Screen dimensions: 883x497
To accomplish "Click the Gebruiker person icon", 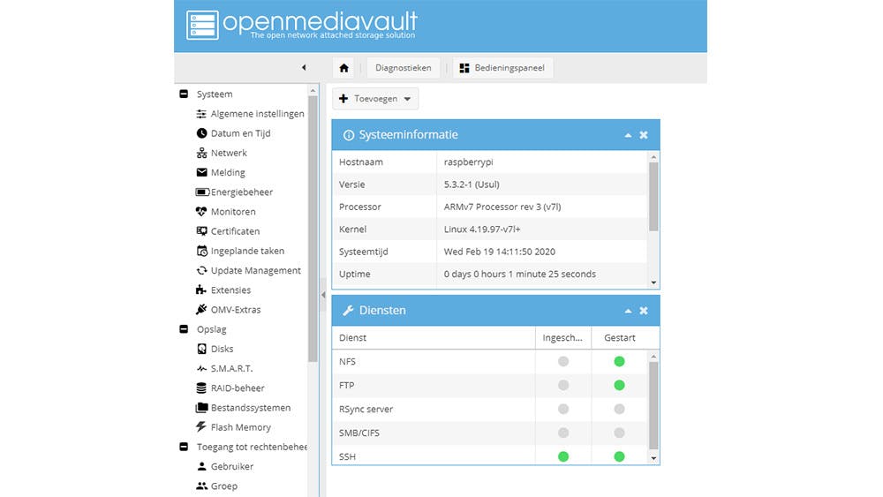I will [x=201, y=466].
